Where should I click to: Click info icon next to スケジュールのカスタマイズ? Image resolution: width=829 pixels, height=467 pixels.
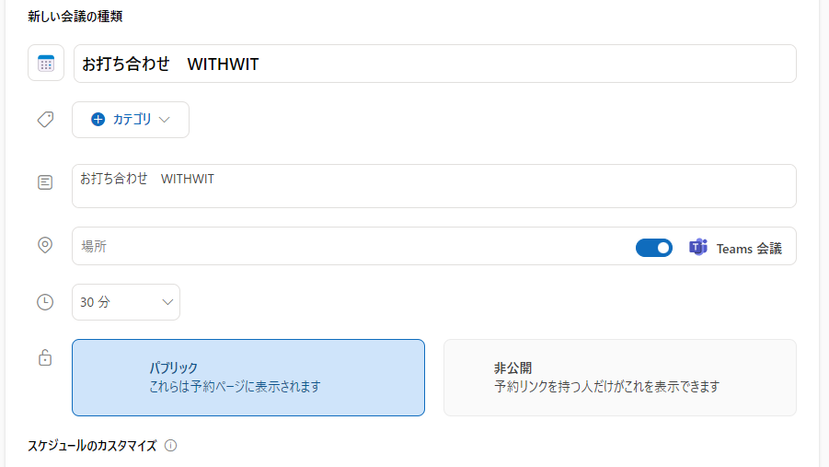170,446
